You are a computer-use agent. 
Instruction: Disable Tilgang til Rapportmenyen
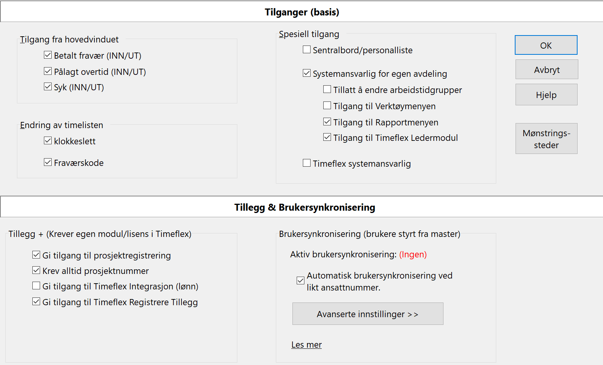pyautogui.click(x=327, y=122)
